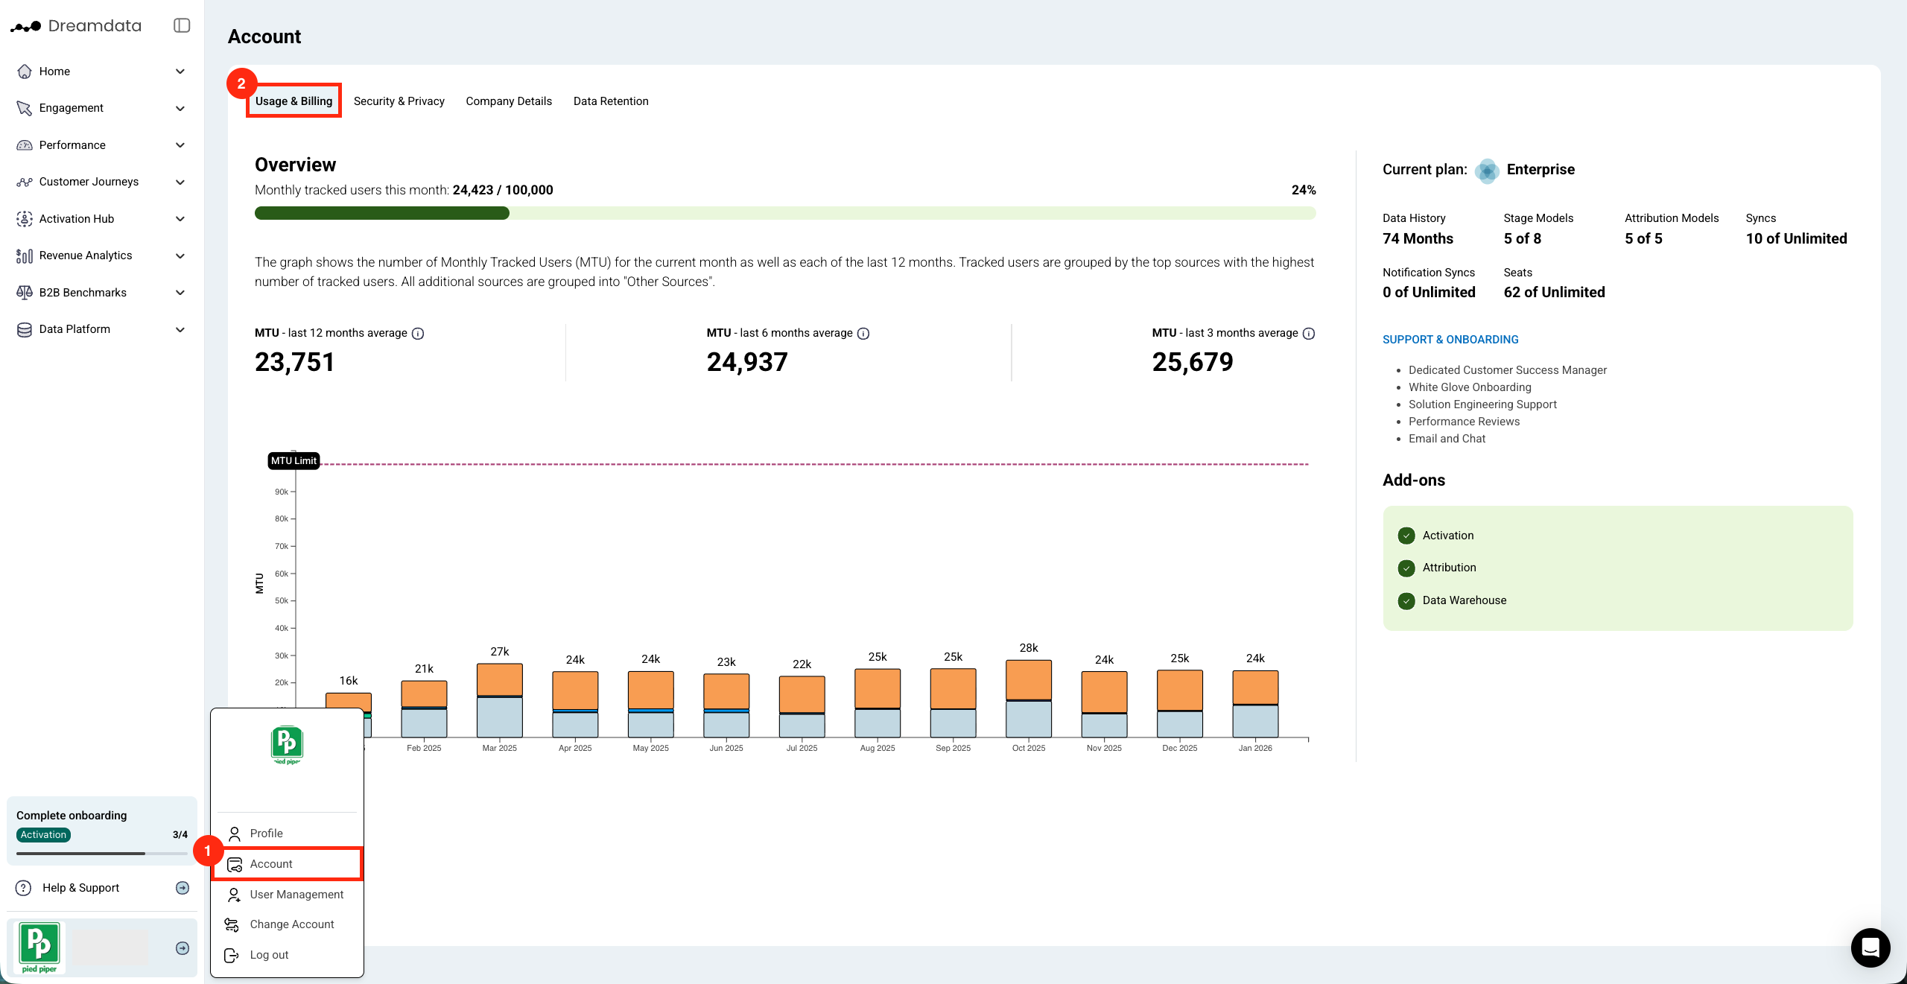Click info icon for 3 months average
The width and height of the screenshot is (1907, 984).
coord(1309,334)
